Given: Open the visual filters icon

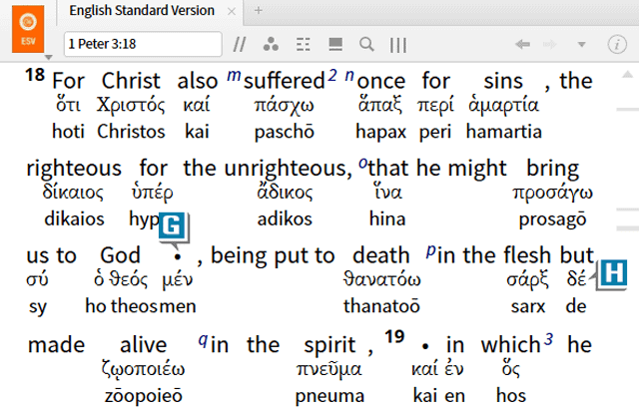Looking at the screenshot, I should coord(270,44).
